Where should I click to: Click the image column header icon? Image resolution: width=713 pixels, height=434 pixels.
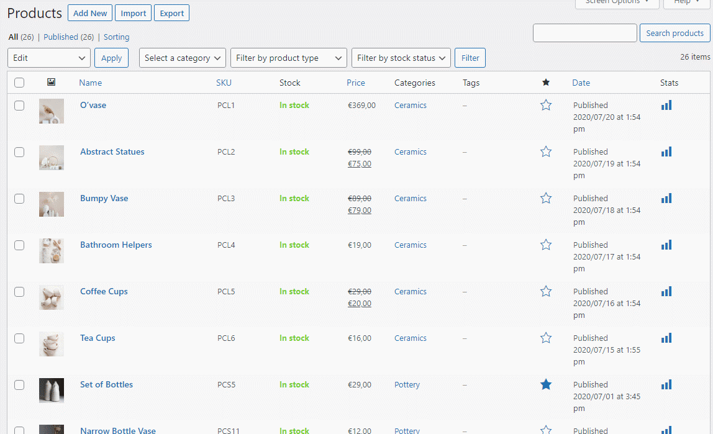click(x=52, y=83)
